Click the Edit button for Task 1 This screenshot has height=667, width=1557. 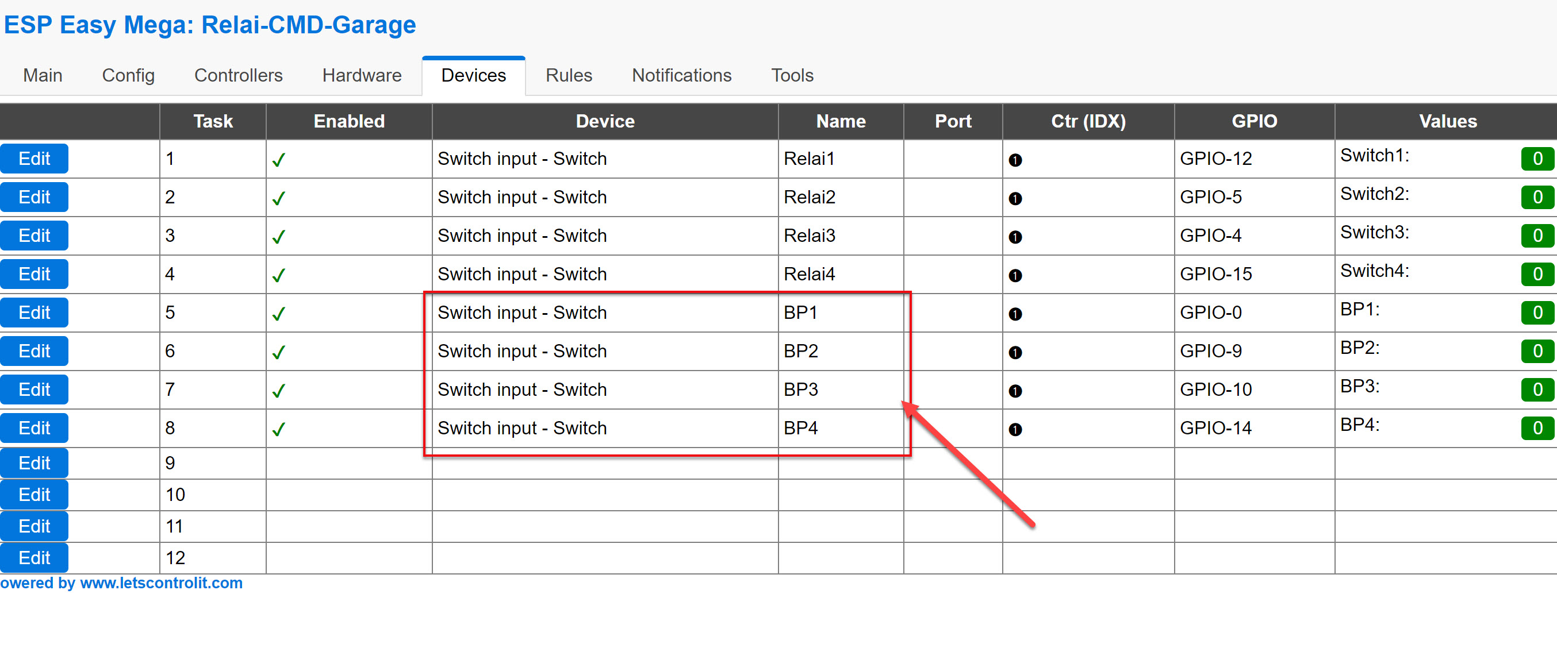tap(34, 158)
